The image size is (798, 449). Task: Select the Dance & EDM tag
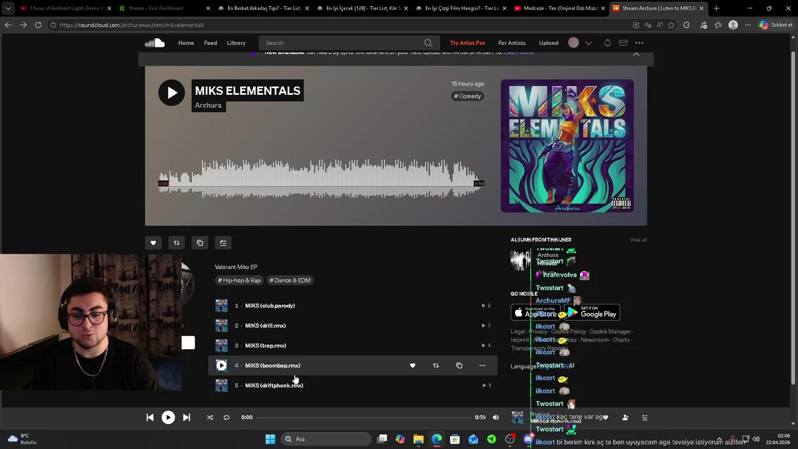point(290,281)
